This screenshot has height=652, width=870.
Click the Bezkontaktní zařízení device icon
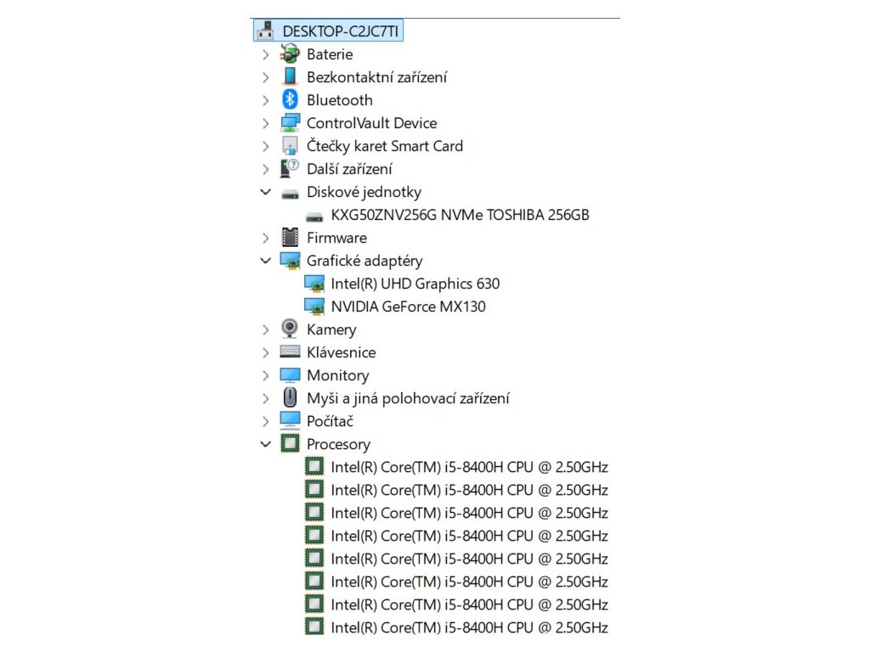pos(290,76)
